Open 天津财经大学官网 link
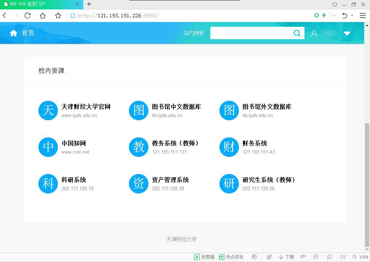Viewport: 370px width, 262px height. (x=86, y=107)
